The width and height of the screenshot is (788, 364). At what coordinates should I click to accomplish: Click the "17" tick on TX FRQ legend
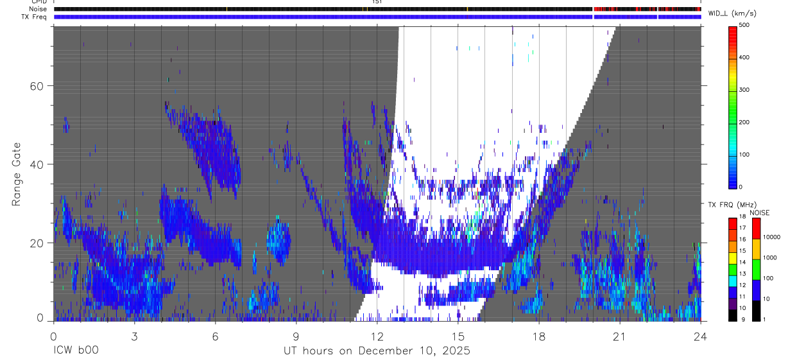pos(743,228)
